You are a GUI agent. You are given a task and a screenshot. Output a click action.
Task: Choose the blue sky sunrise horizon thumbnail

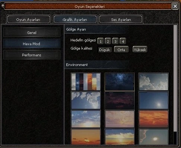[x=86, y=119]
